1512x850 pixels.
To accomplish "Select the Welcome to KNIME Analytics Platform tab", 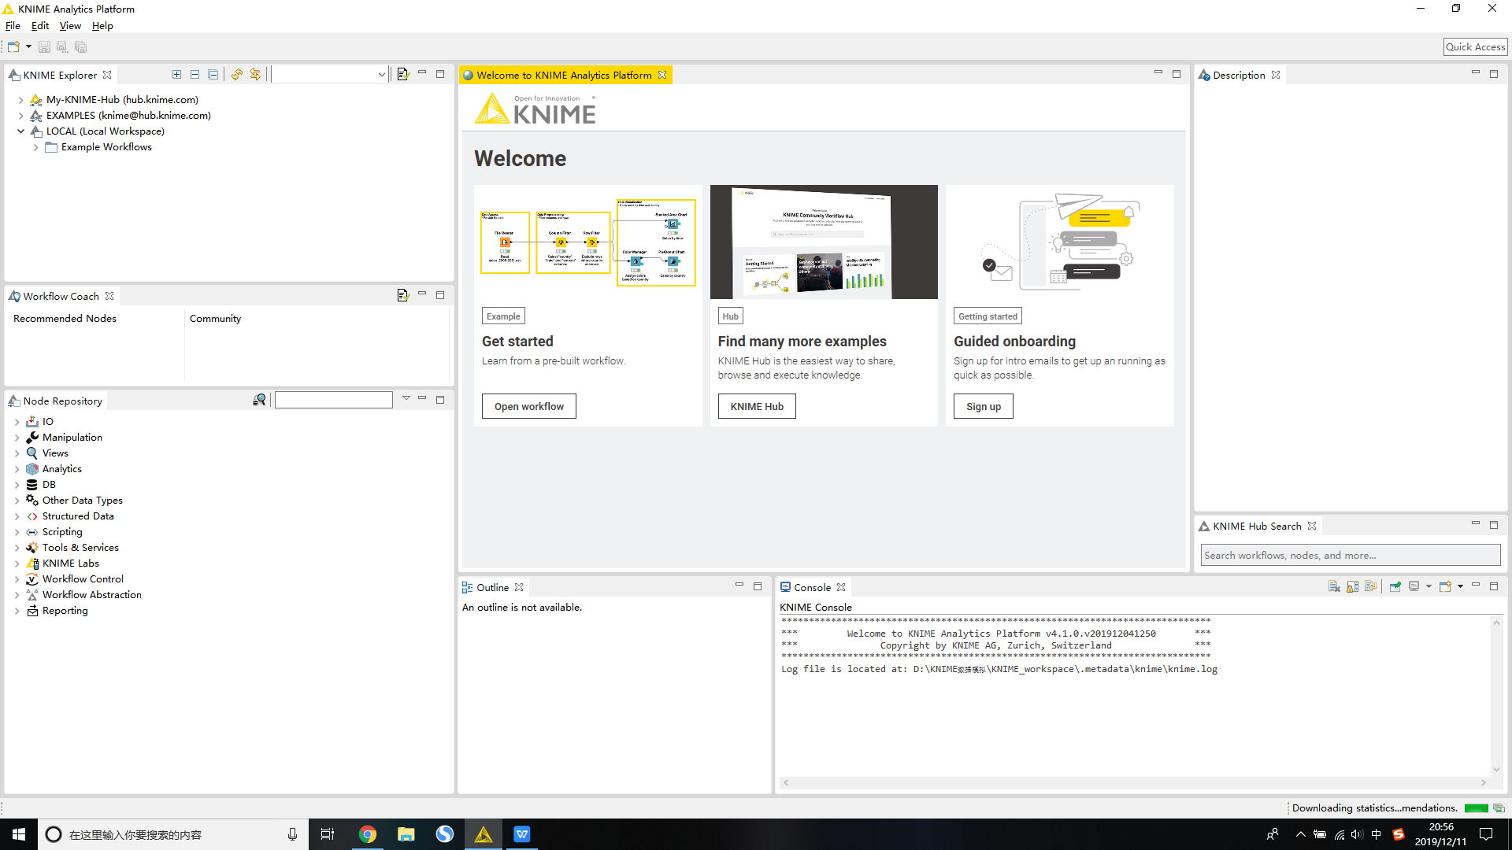I will point(564,76).
